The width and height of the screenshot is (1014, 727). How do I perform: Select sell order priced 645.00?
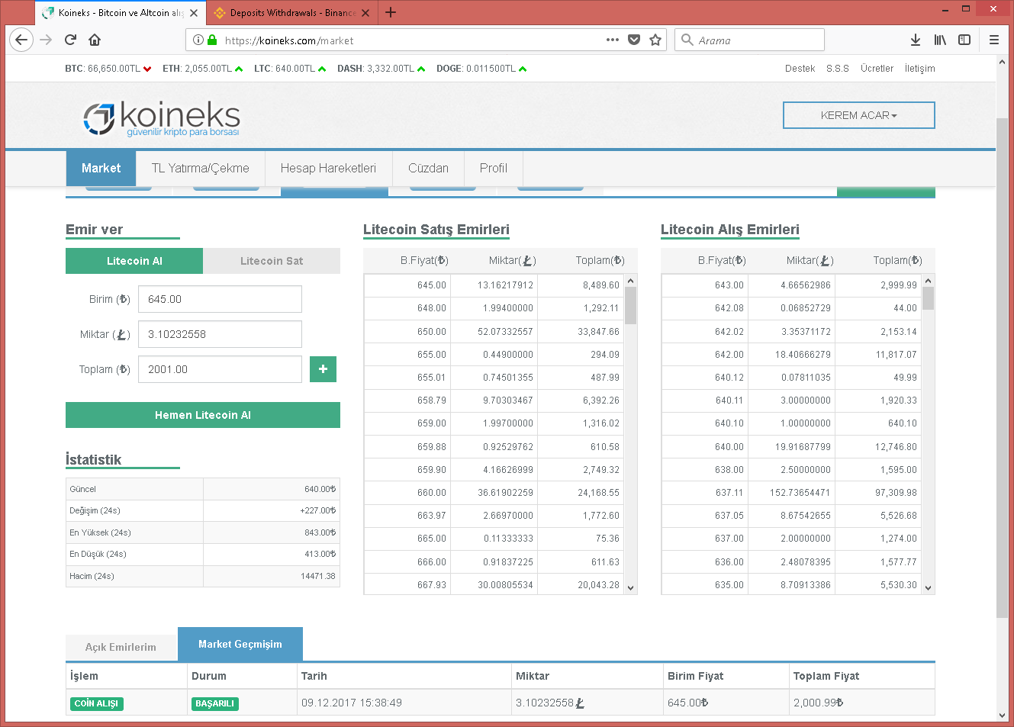(494, 285)
